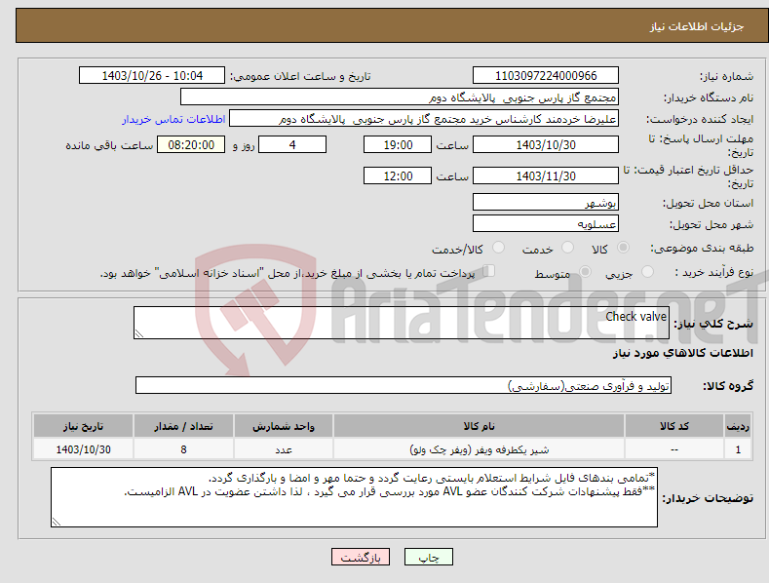
Task: Click the بازگشت back button
Action: [x=361, y=557]
